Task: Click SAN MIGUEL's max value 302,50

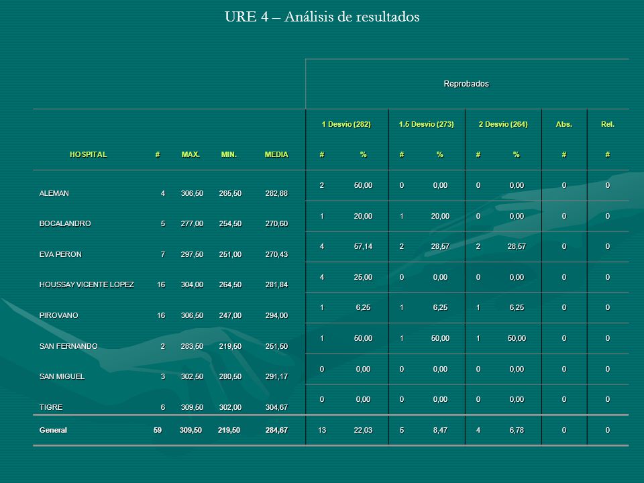Action: (x=192, y=376)
